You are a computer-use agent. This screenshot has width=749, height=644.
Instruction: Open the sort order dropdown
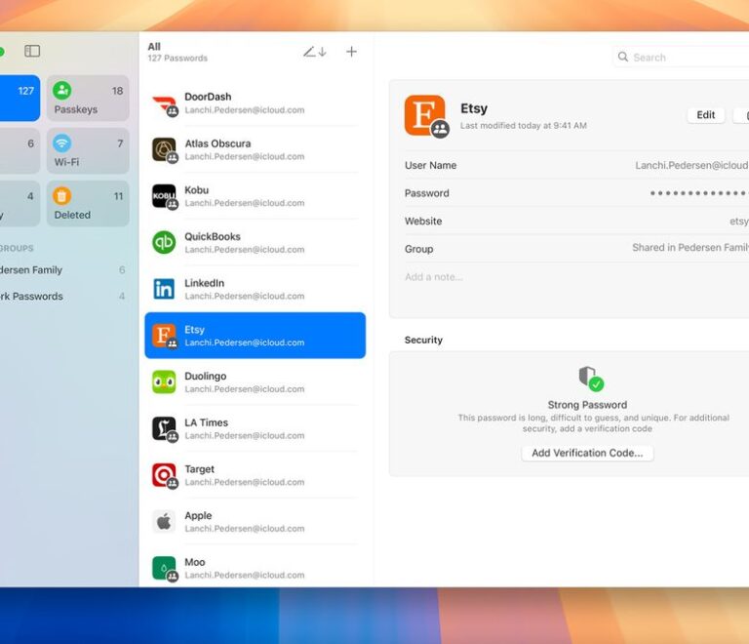(314, 52)
